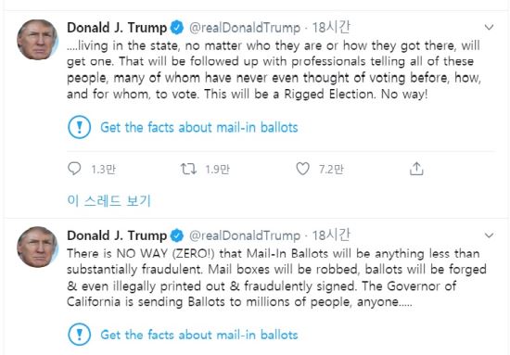
Task: Click exclamation fact-check icon in first tweet
Action: tap(80, 127)
